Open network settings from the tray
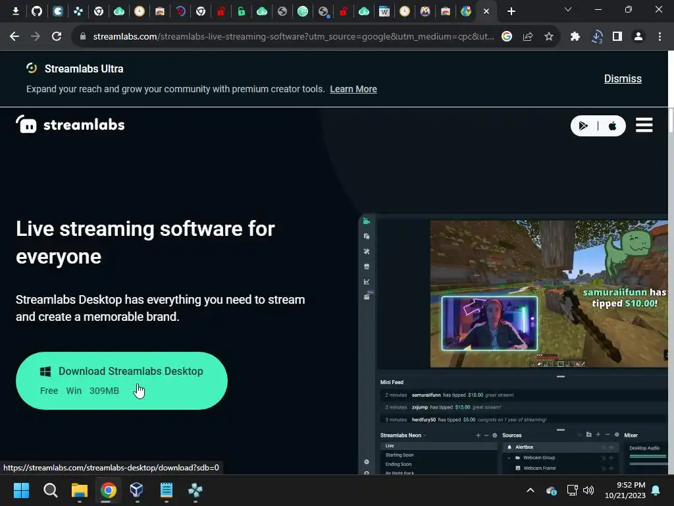674x506 pixels. point(572,490)
